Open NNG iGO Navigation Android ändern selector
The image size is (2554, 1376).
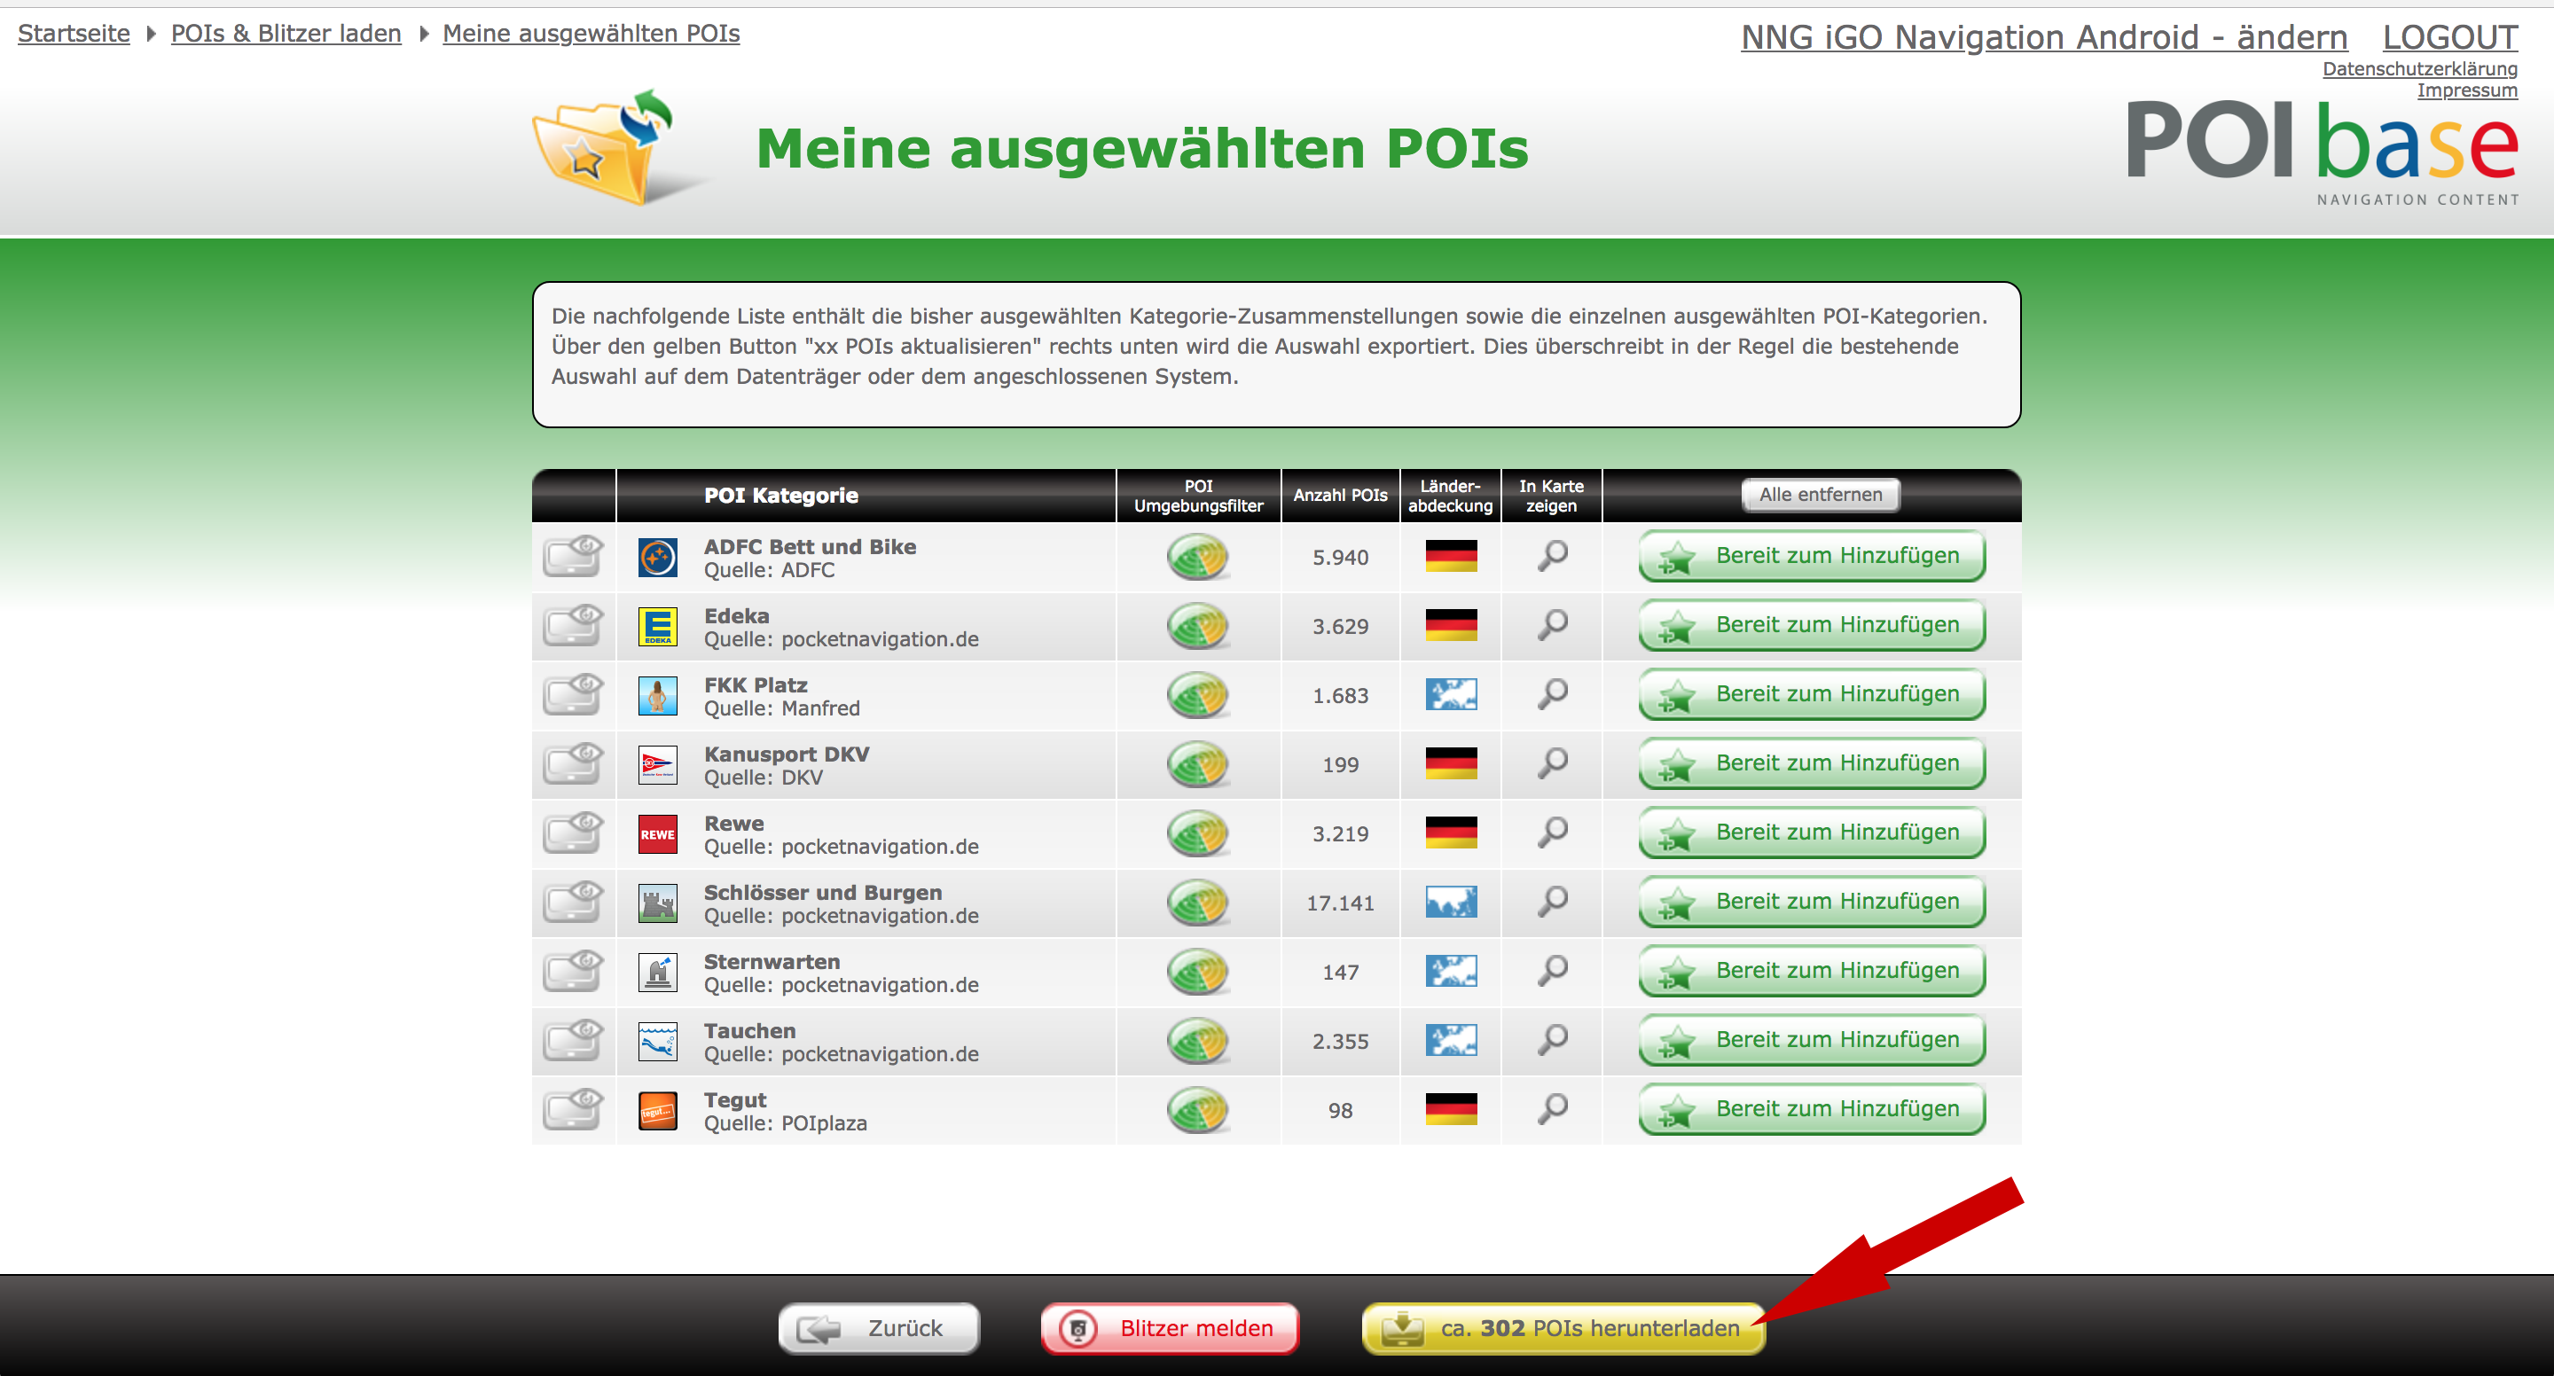[x=2043, y=36]
